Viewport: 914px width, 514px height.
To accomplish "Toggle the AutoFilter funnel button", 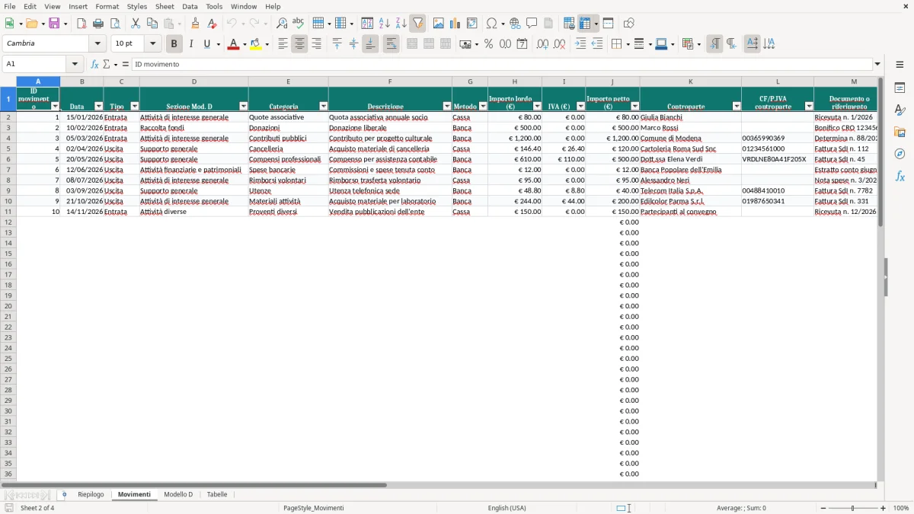I will [418, 24].
